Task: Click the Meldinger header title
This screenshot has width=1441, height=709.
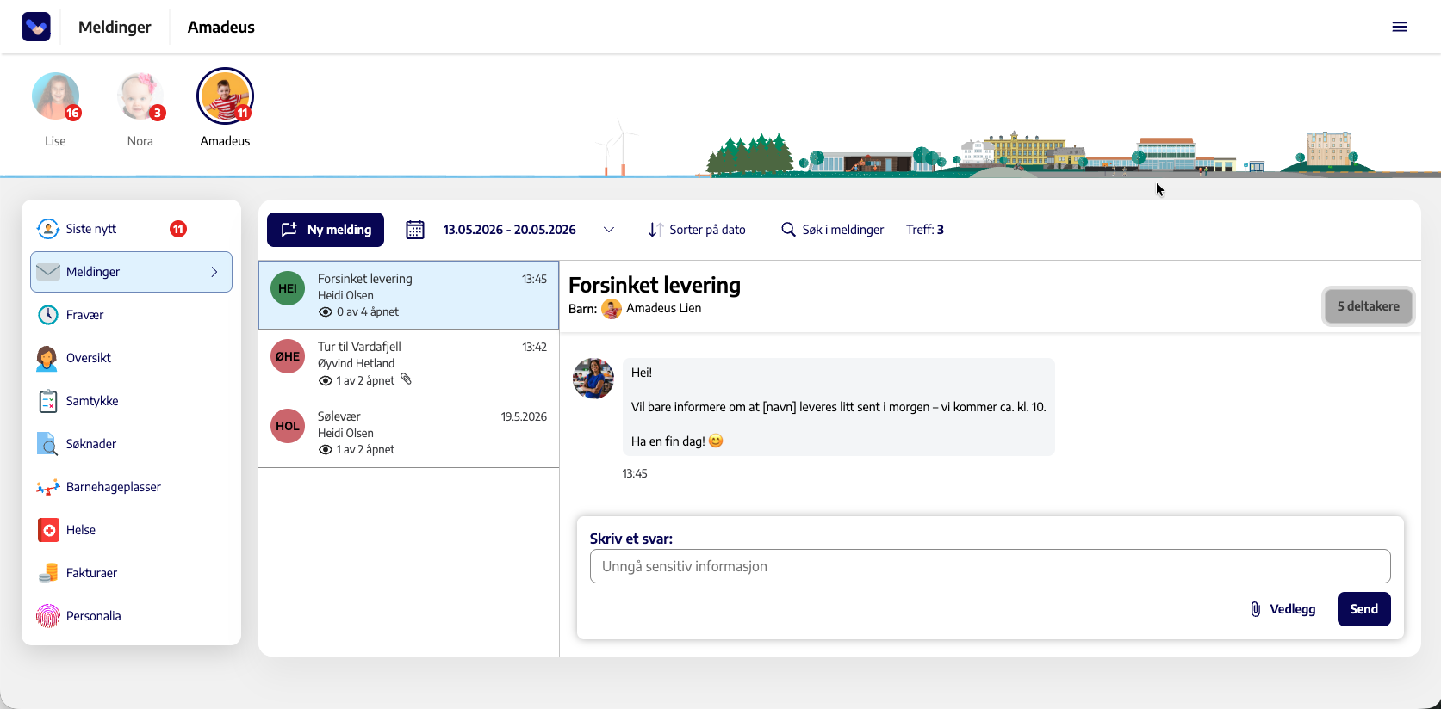Action: [x=115, y=27]
